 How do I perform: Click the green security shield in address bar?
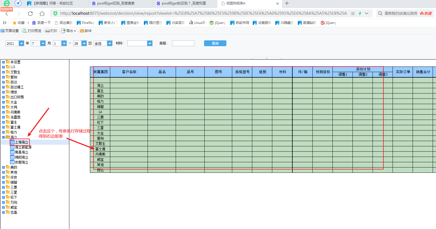tap(55, 13)
